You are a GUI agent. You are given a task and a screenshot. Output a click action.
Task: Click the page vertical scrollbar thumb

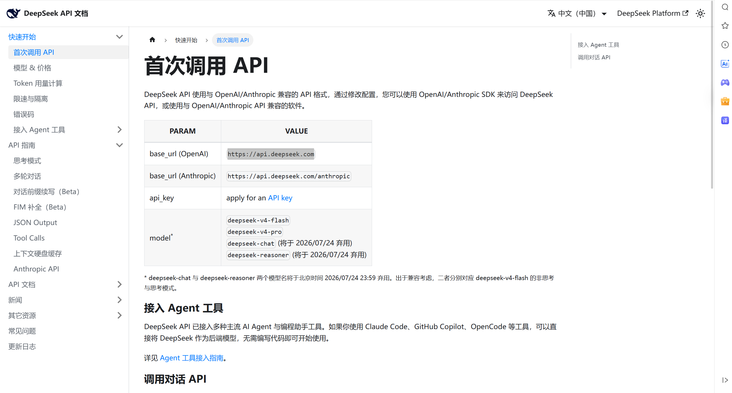(x=712, y=95)
